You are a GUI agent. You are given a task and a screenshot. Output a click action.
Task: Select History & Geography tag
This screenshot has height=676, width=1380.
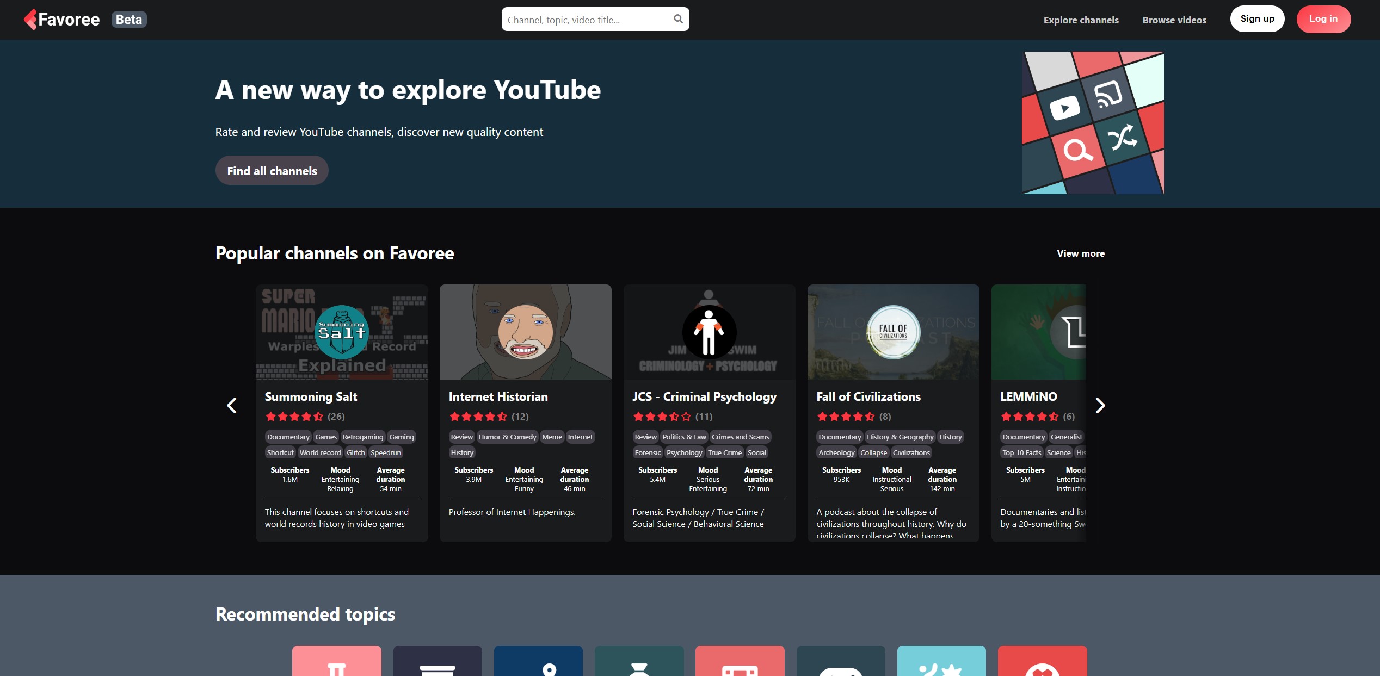click(900, 437)
